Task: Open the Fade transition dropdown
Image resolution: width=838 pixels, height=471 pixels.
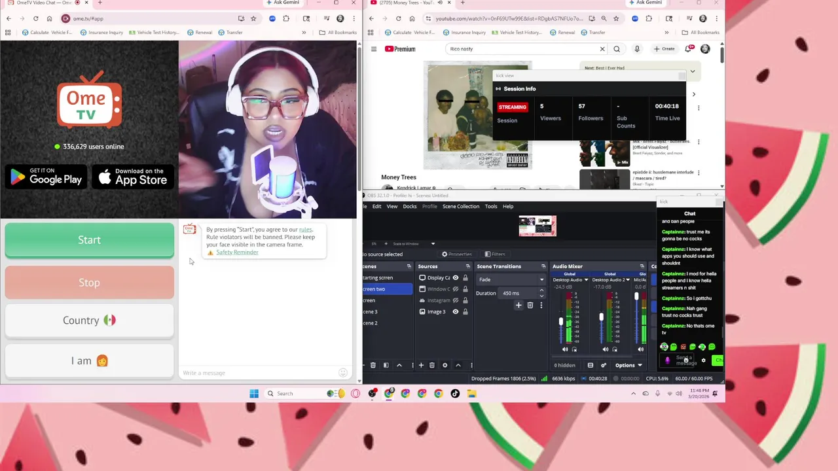Action: point(512,279)
